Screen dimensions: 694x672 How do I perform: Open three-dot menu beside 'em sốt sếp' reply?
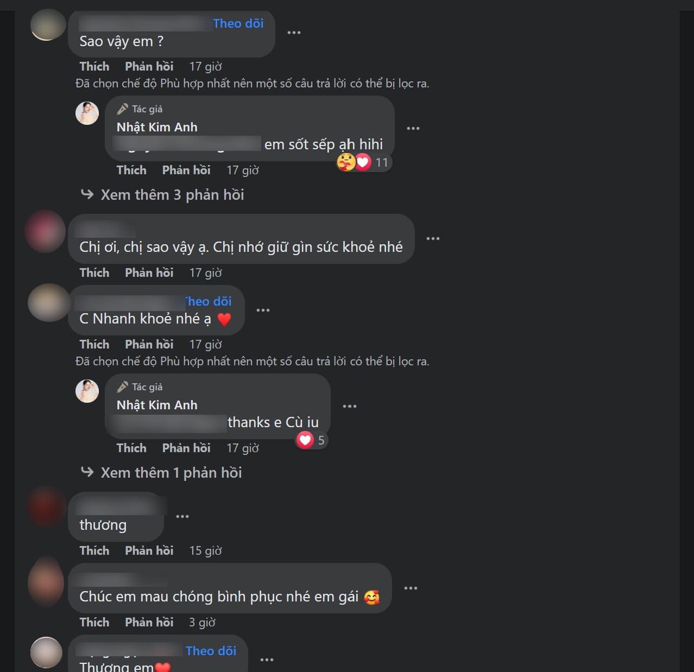(413, 129)
